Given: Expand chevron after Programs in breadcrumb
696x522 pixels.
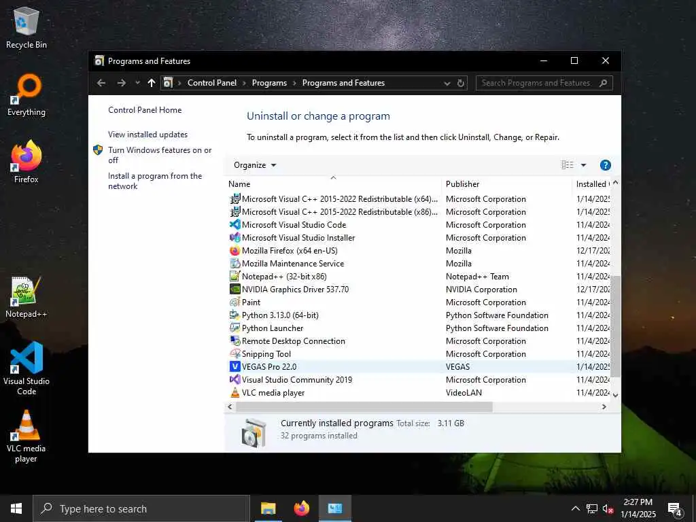Looking at the screenshot, I should click(294, 83).
